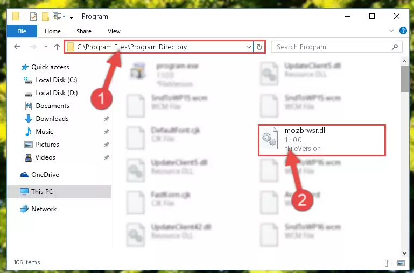Select Network in navigation pane
This screenshot has width=414, height=273.
(44, 209)
